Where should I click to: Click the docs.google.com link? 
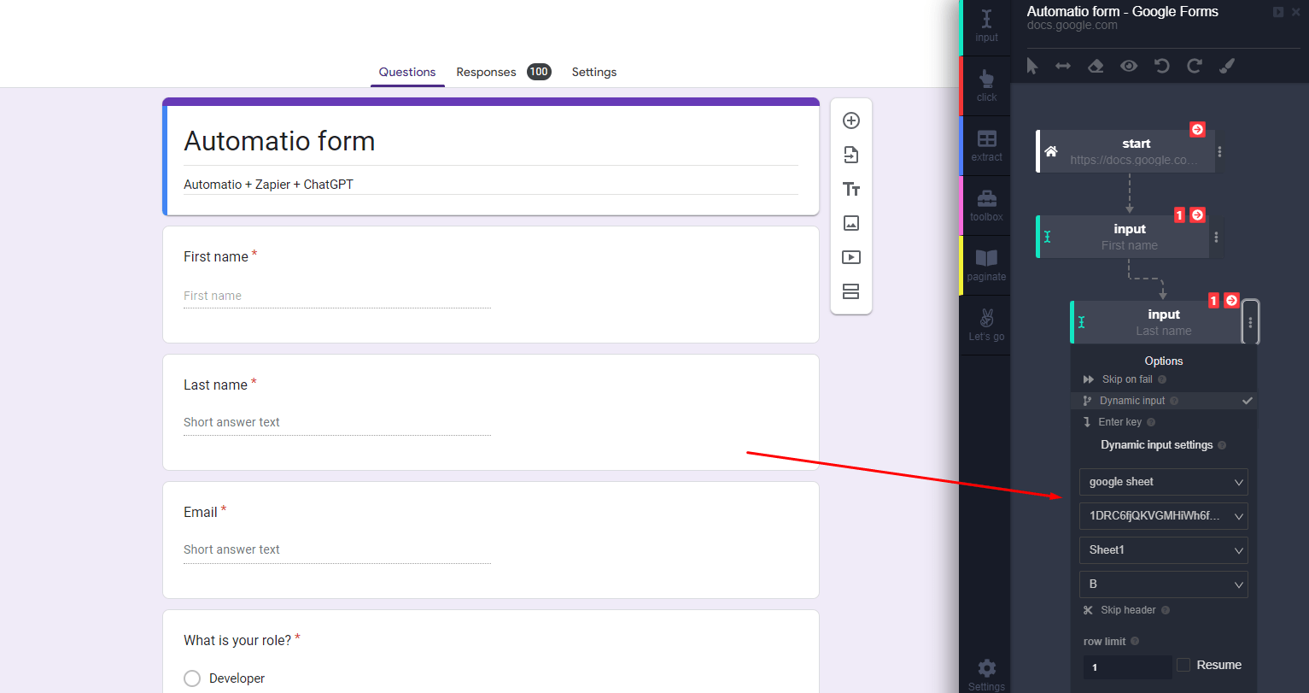tap(1072, 25)
